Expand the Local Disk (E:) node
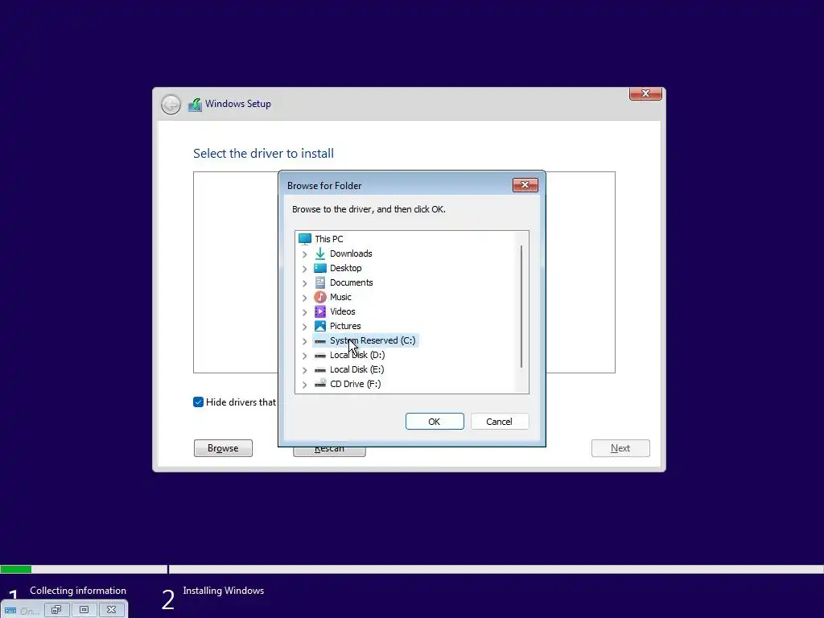The width and height of the screenshot is (824, 618). 304,370
